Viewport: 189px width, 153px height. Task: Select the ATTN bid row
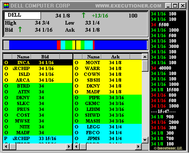[x=38, y=92]
